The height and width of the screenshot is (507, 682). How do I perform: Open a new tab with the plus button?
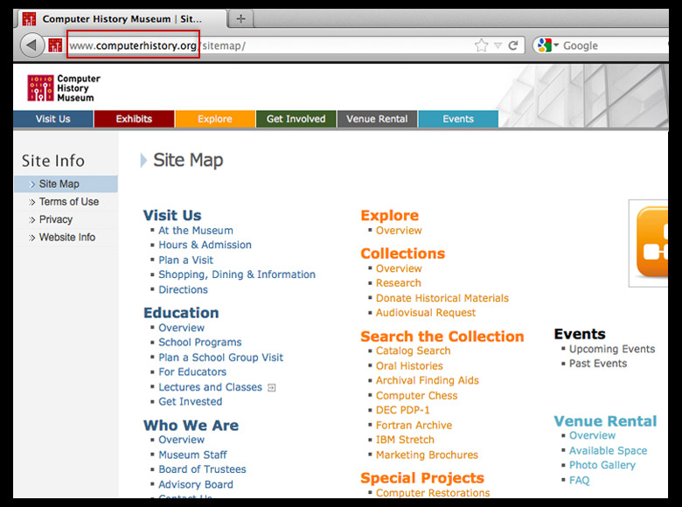click(240, 19)
